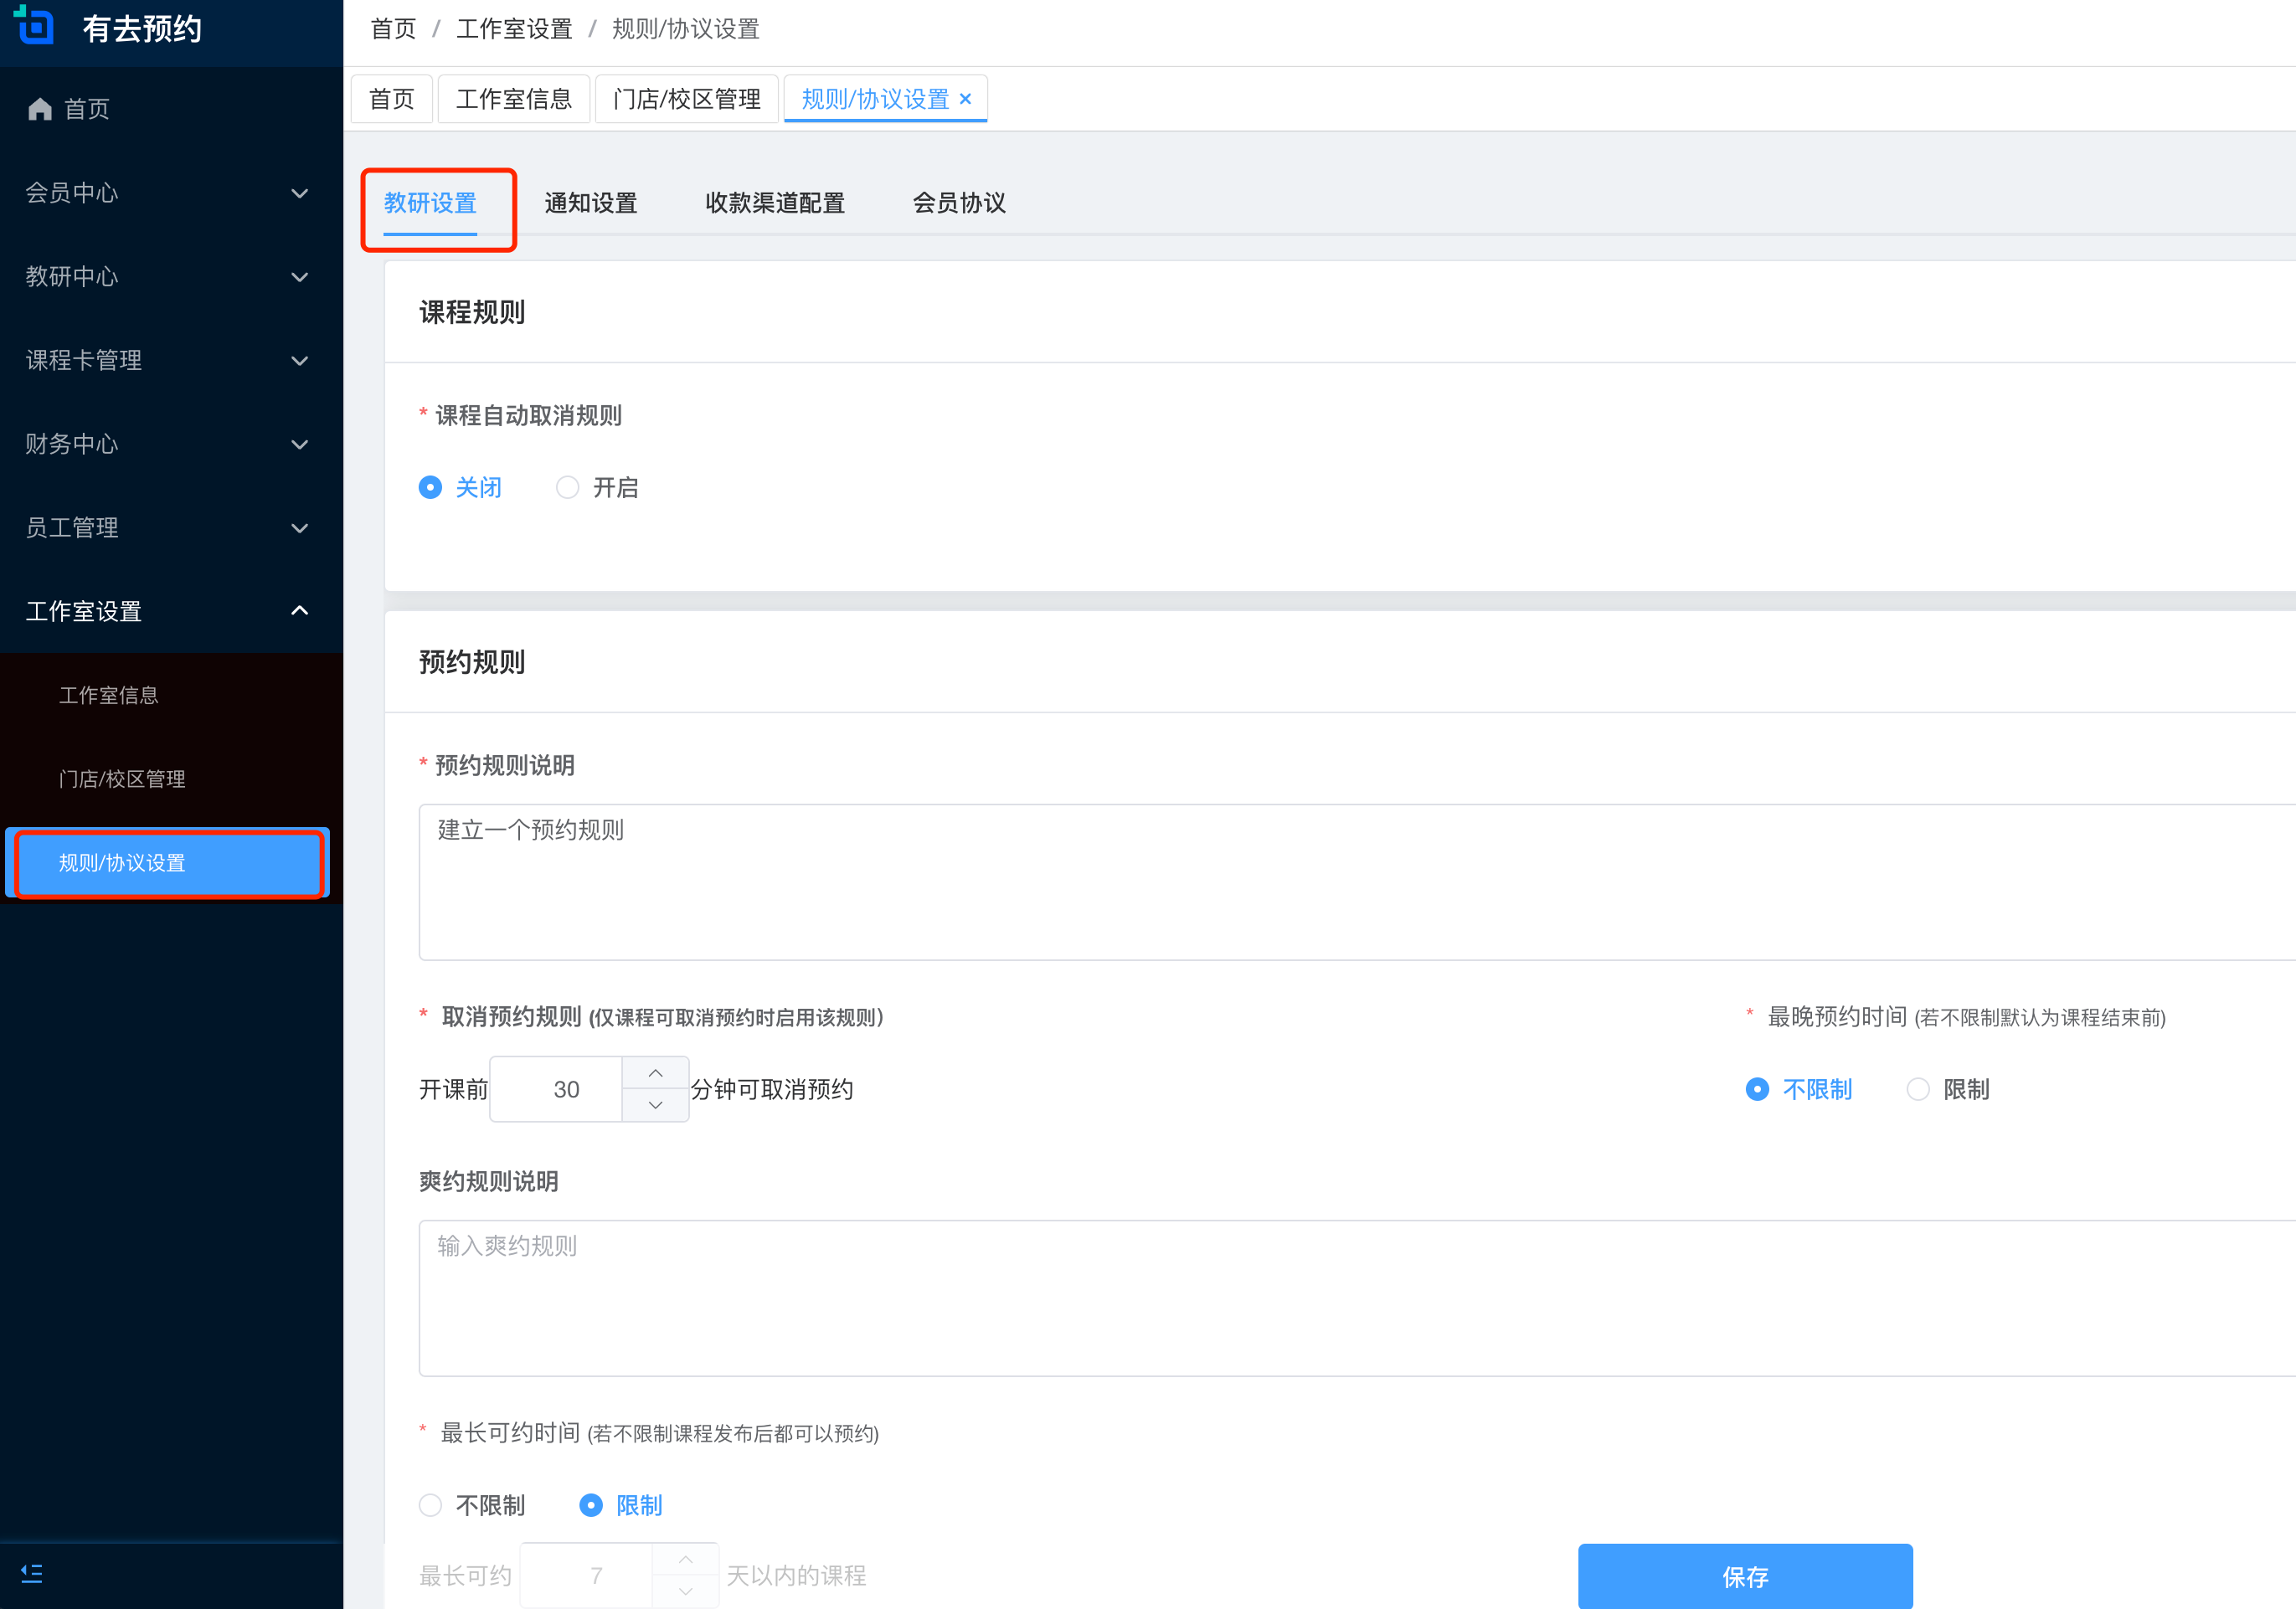
Task: Click the minutes field showing 30
Action: pyautogui.click(x=557, y=1089)
